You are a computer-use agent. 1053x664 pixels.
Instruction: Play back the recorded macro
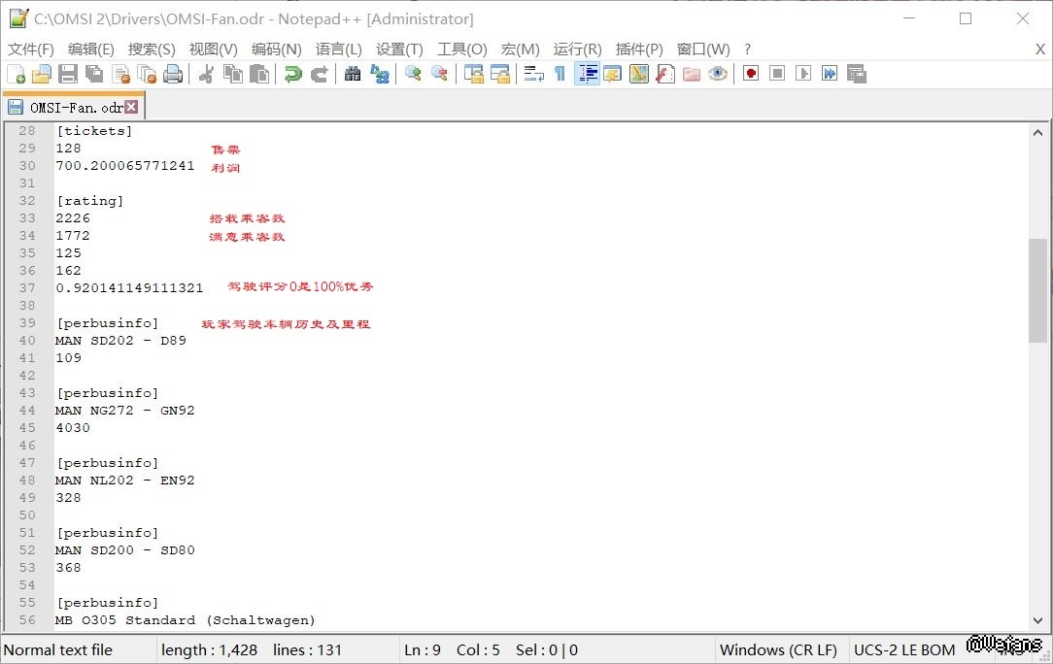tap(803, 74)
